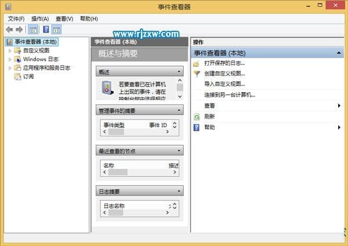Maximize the 事件查看器 window

320,5
